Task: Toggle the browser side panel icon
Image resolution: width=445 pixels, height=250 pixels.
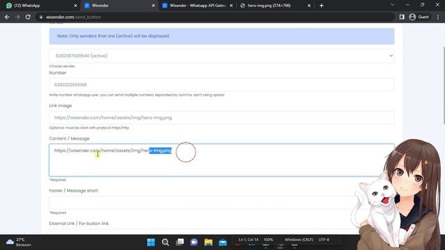Action: click(402, 17)
